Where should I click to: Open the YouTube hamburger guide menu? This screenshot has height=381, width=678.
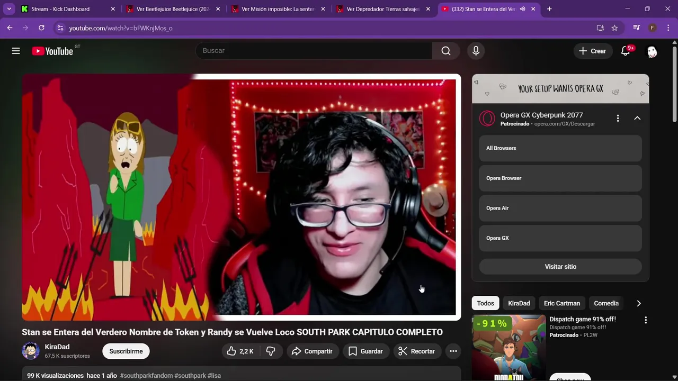pos(16,51)
